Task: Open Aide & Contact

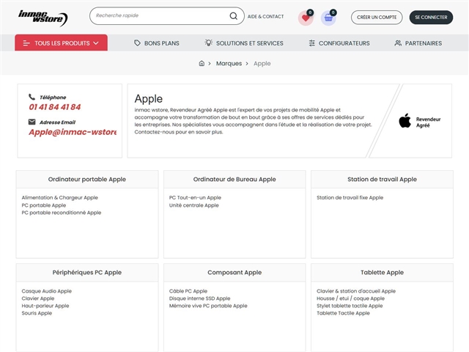Action: tap(265, 16)
